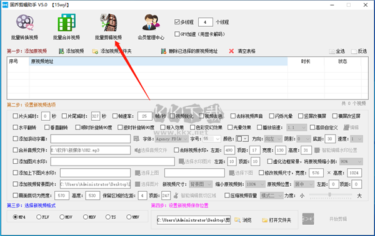Select the FLV format radio button
375x236 pixels.
click(x=39, y=217)
